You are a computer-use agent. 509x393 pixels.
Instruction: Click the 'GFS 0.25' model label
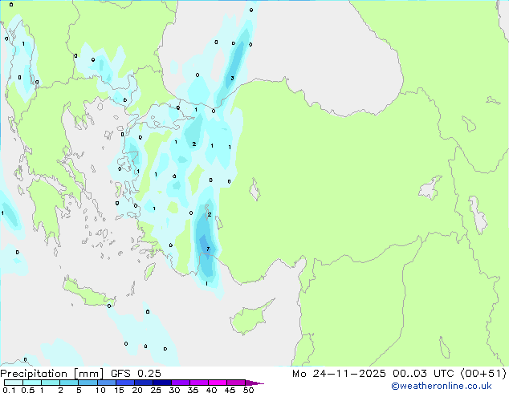point(136,374)
